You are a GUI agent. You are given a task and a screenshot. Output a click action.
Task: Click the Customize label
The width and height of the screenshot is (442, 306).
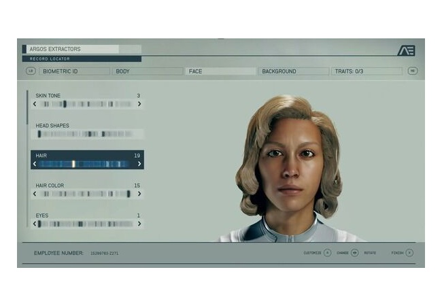click(x=312, y=253)
